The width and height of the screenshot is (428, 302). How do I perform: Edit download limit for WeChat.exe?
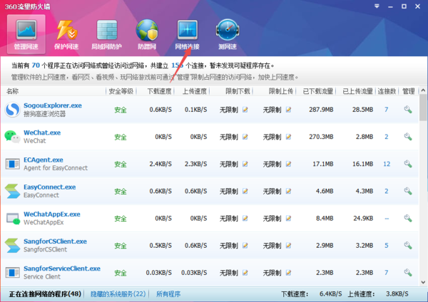click(245, 137)
